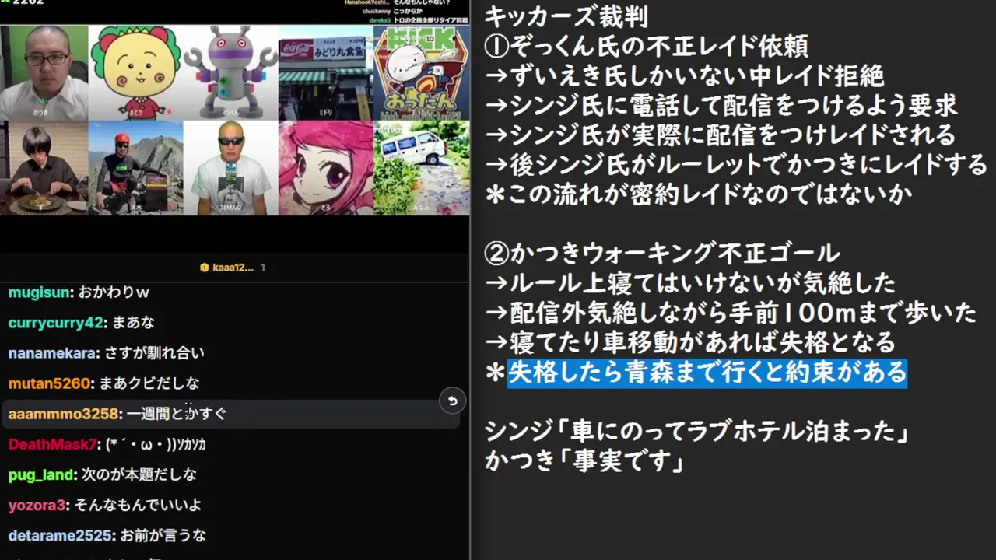Viewport: 996px width, 560px height.
Task: Select the おったん KICK logo thumbnail
Action: point(421,73)
